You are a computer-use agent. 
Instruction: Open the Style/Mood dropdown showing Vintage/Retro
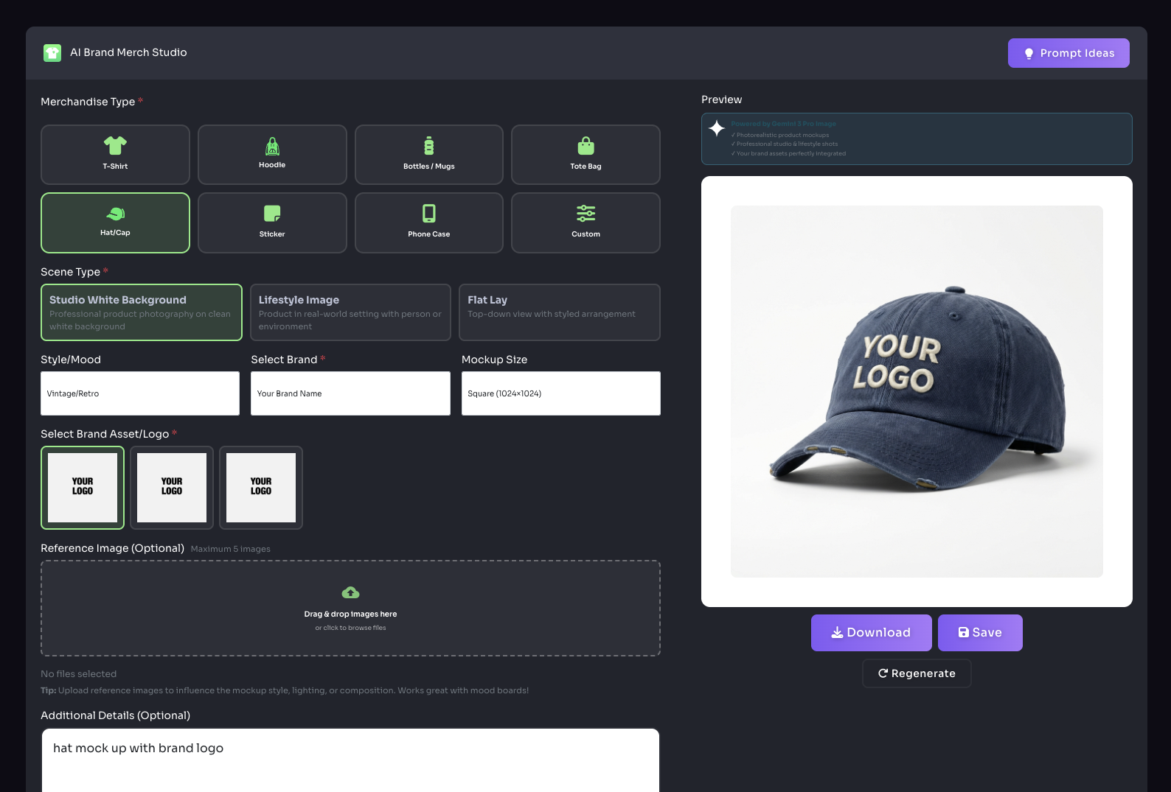pos(140,393)
